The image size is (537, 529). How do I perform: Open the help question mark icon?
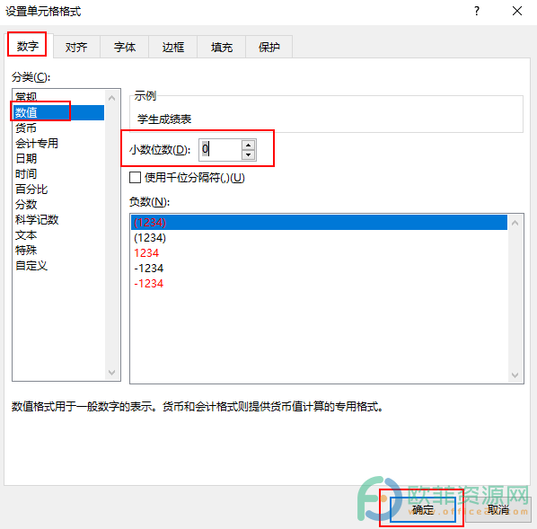(x=477, y=12)
